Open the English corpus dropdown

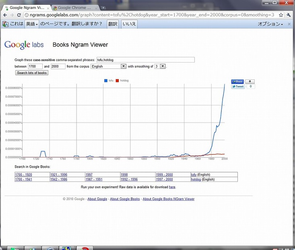coord(108,67)
